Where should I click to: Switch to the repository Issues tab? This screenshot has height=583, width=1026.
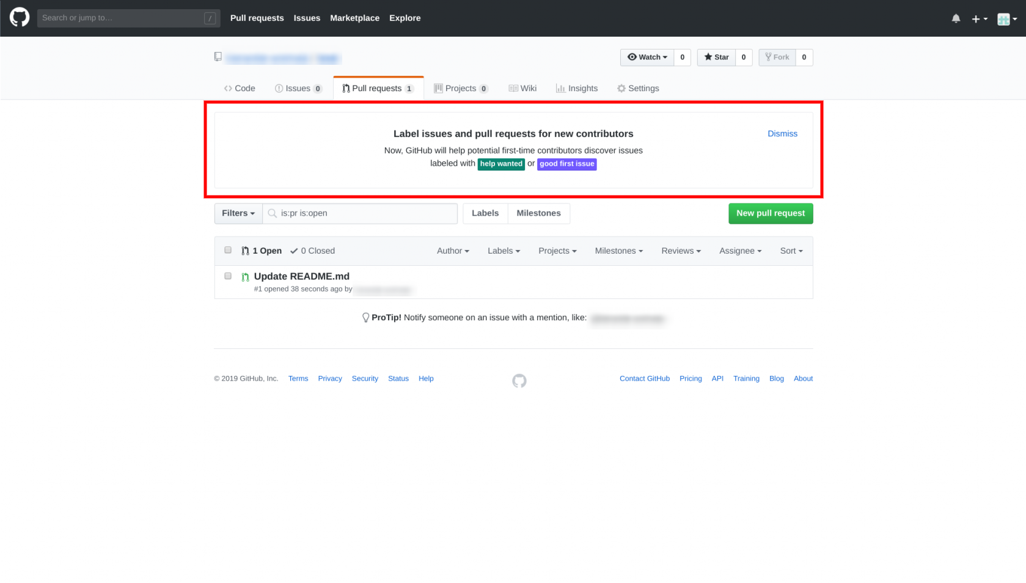pyautogui.click(x=298, y=89)
